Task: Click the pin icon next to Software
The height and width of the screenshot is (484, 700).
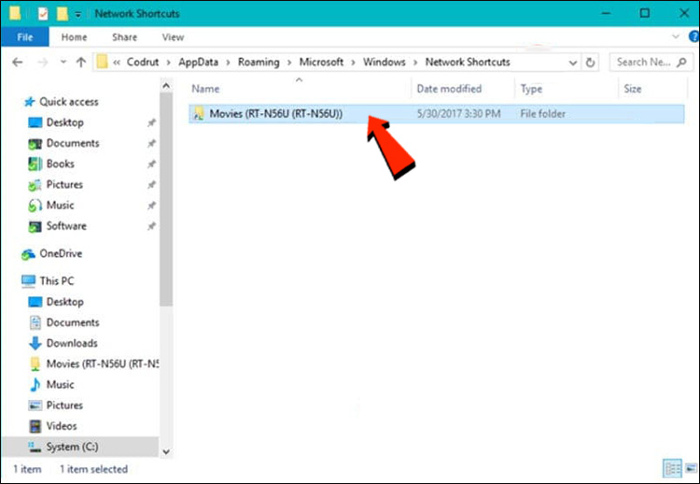Action: coord(151,226)
